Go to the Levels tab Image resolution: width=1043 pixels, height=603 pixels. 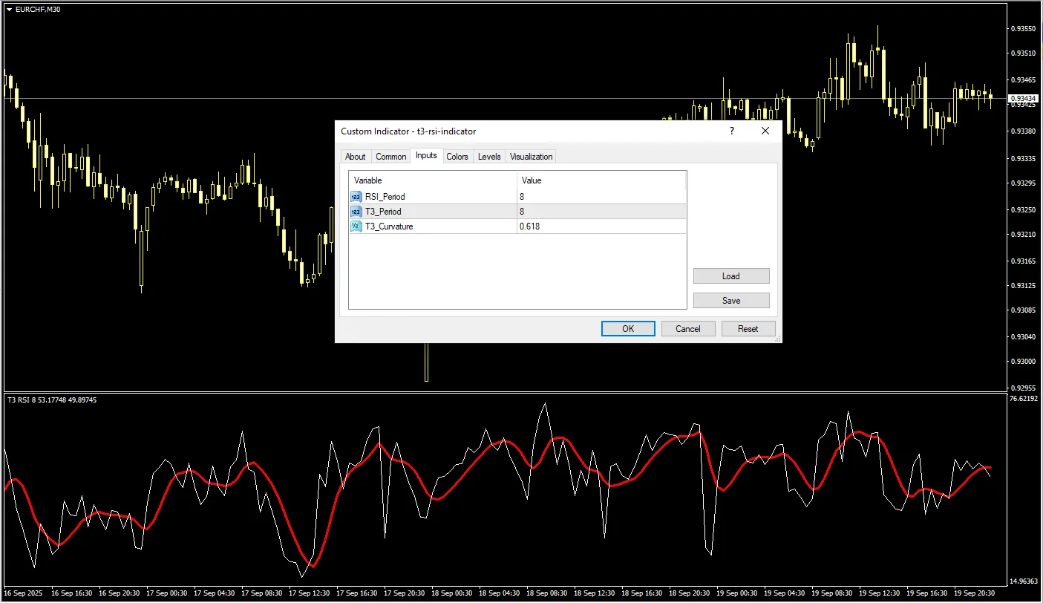click(x=489, y=157)
